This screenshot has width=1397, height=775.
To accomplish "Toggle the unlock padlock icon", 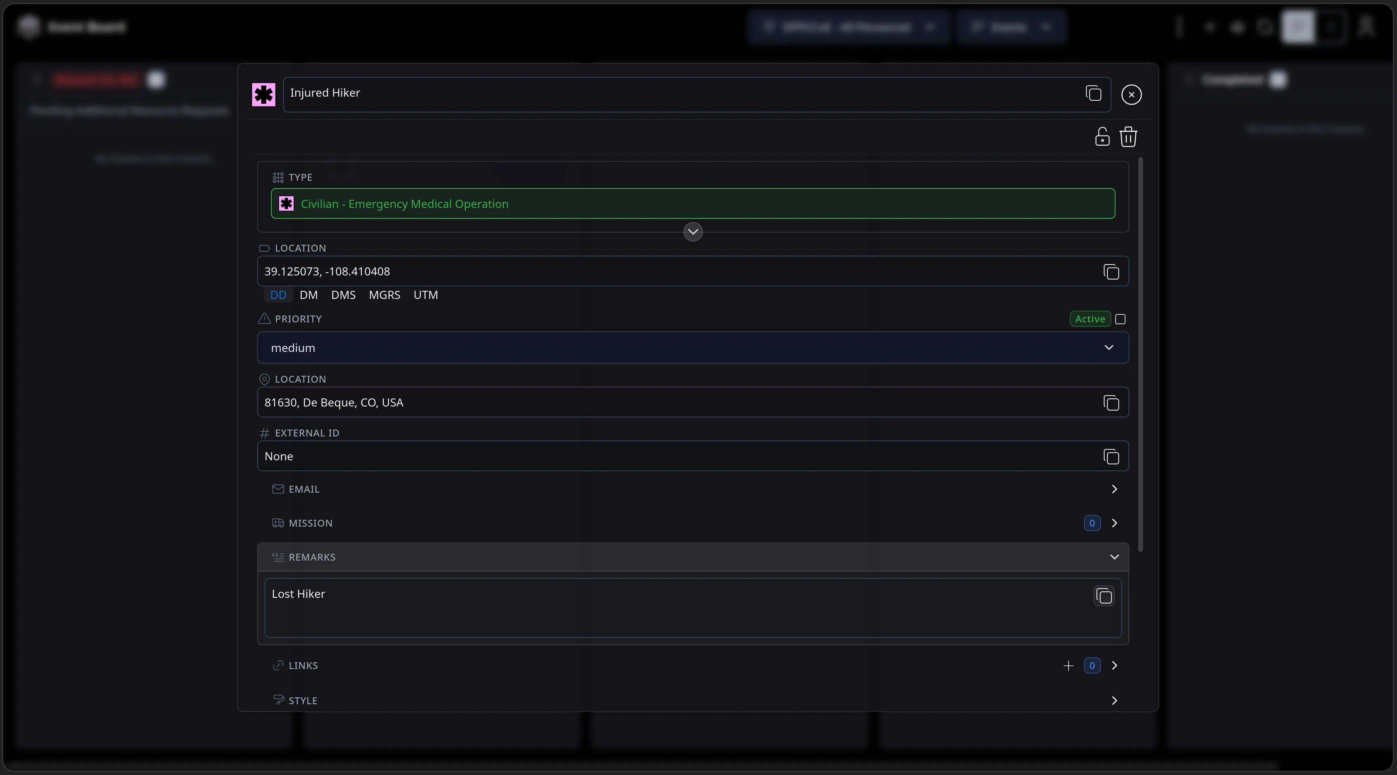I will click(x=1102, y=137).
